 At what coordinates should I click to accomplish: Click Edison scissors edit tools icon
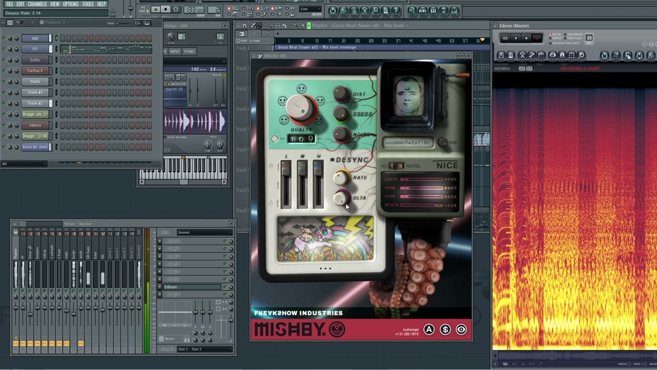click(522, 55)
